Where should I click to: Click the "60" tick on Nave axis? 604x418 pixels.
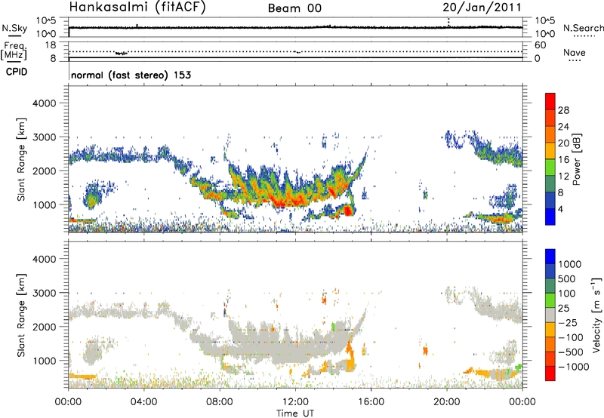click(540, 45)
